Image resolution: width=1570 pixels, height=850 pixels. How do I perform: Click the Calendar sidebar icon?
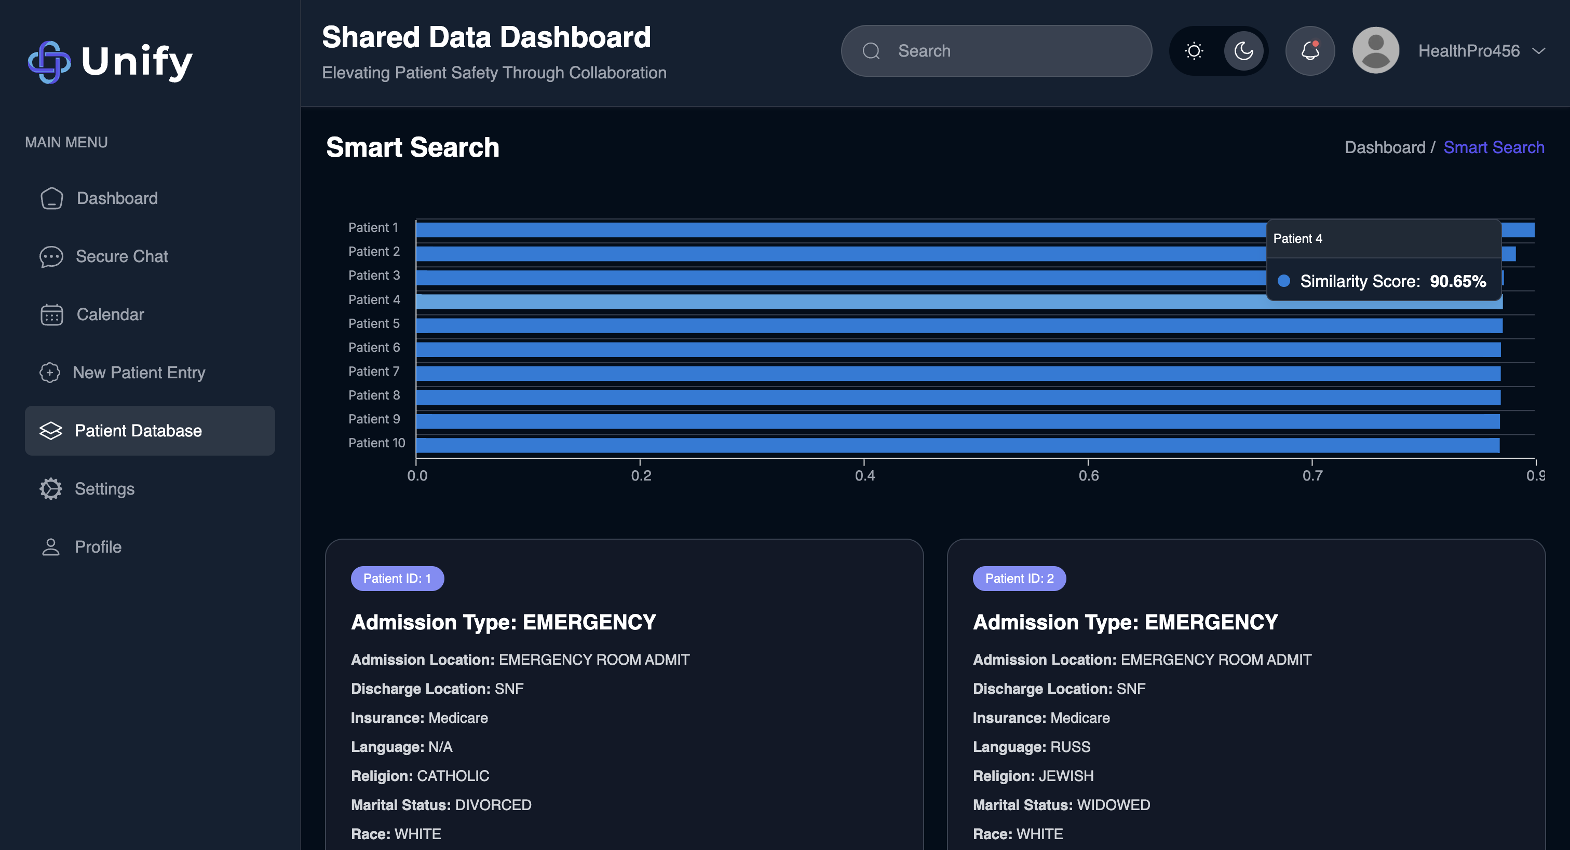point(52,314)
